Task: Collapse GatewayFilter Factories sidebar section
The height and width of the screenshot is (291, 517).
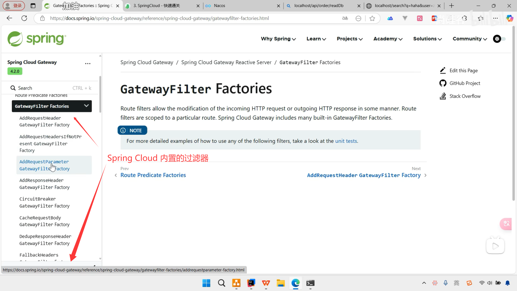Action: point(86,106)
